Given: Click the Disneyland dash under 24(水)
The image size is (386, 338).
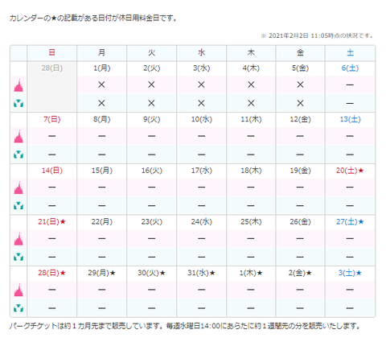Looking at the screenshot, I should [x=201, y=238].
